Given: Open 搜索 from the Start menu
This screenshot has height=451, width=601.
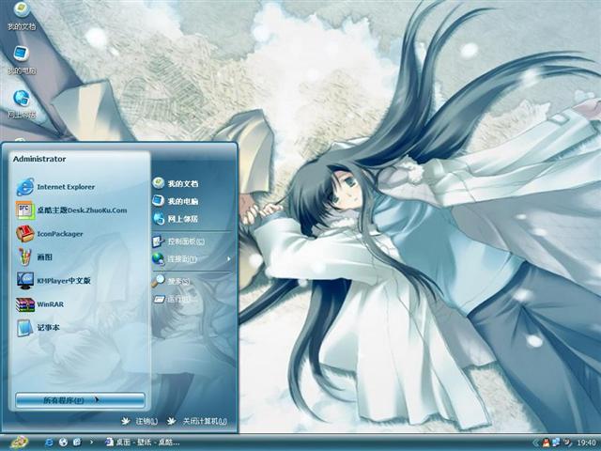Looking at the screenshot, I should [x=178, y=282].
